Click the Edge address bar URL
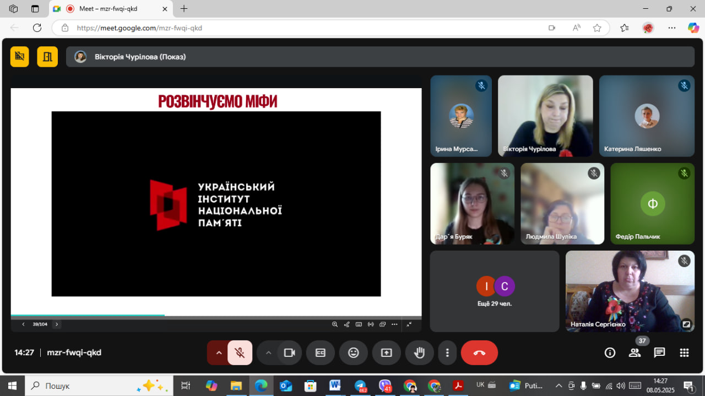705x396 pixels. [139, 28]
